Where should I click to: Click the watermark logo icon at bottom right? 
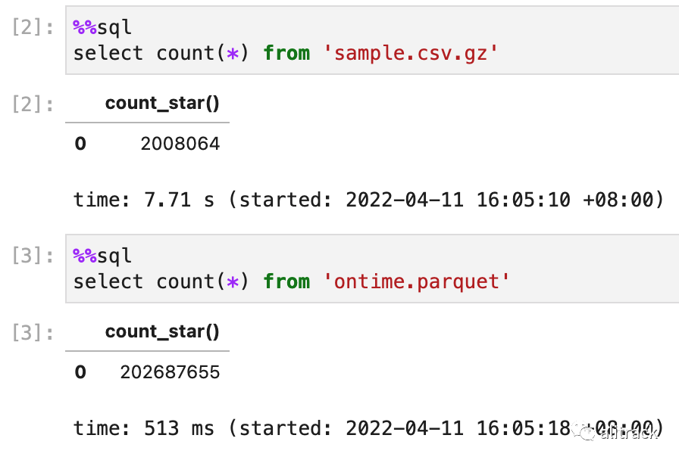[584, 430]
